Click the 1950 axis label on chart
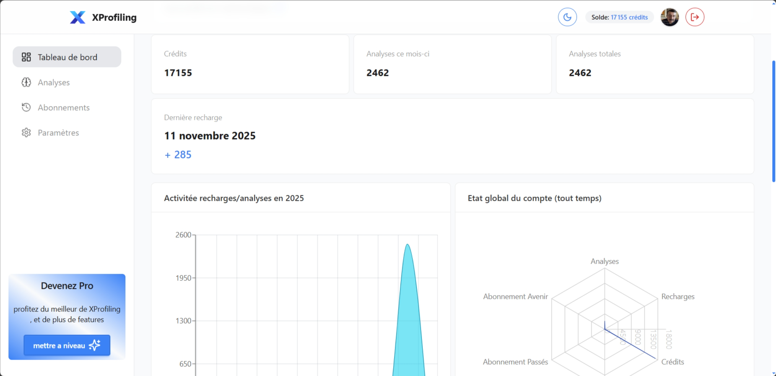 tap(183, 278)
